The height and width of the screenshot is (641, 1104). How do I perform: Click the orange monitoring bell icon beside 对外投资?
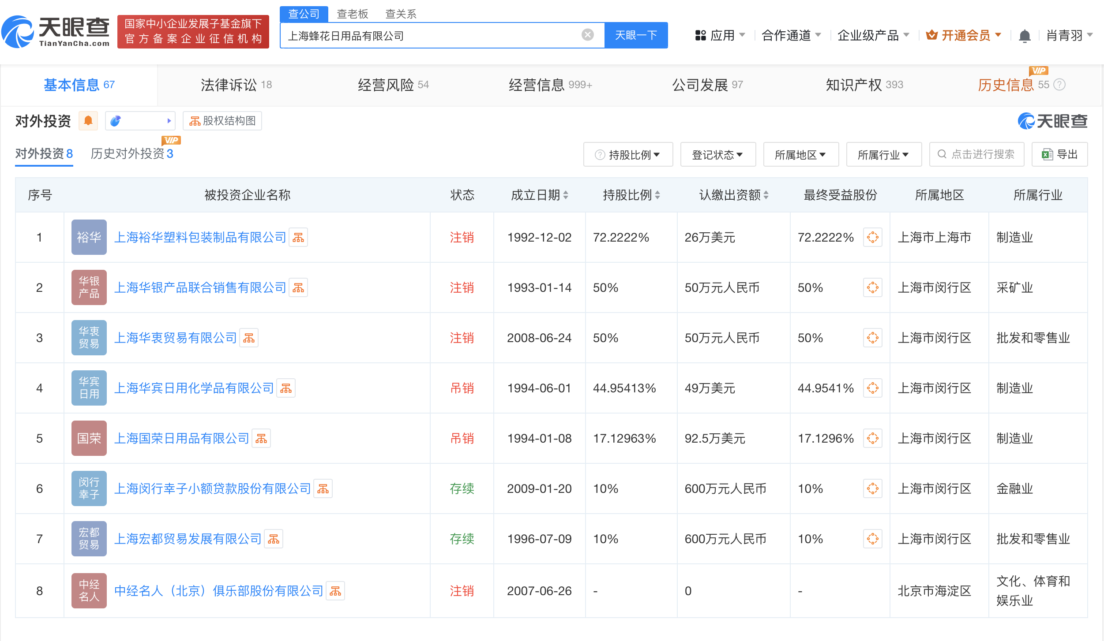pyautogui.click(x=88, y=121)
